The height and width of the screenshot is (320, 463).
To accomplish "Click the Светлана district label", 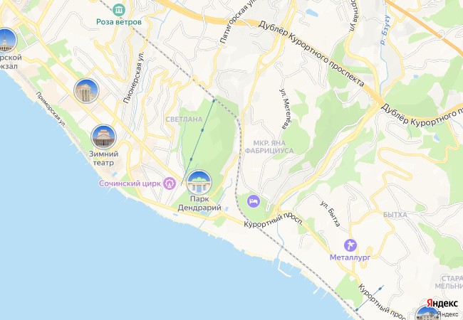I will [184, 119].
